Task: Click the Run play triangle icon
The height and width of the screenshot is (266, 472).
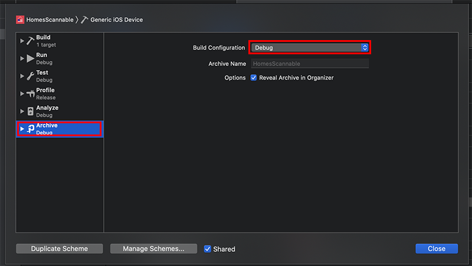Action: [x=30, y=58]
